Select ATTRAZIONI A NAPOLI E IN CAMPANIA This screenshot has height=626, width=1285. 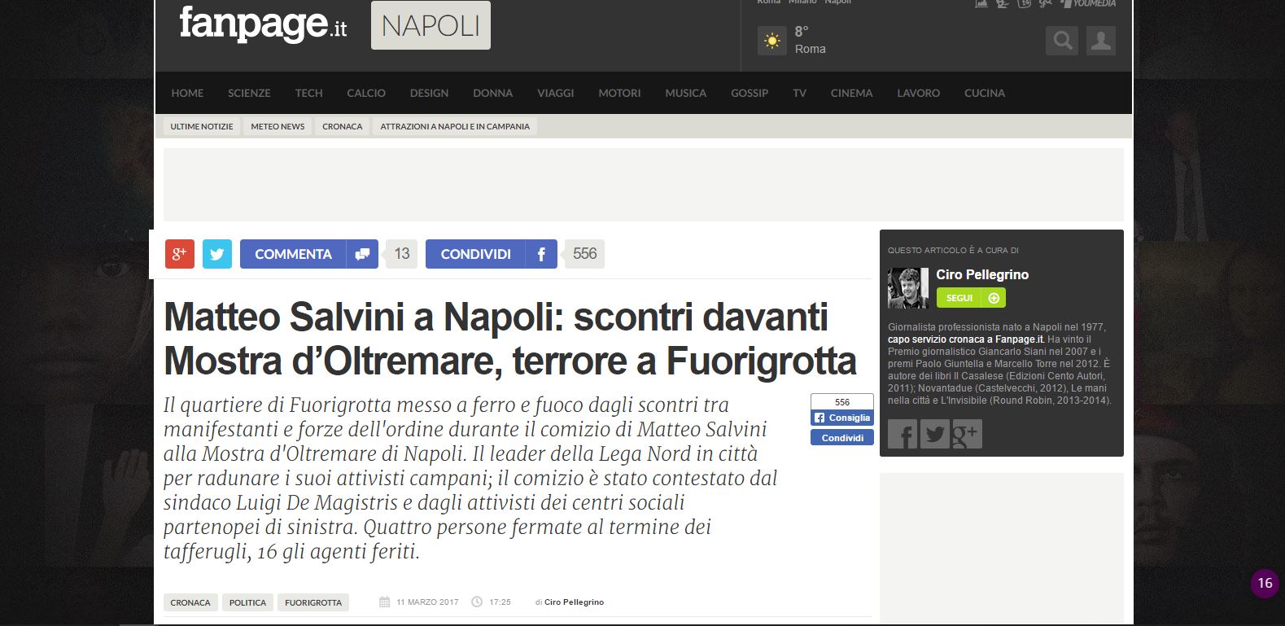click(x=455, y=126)
